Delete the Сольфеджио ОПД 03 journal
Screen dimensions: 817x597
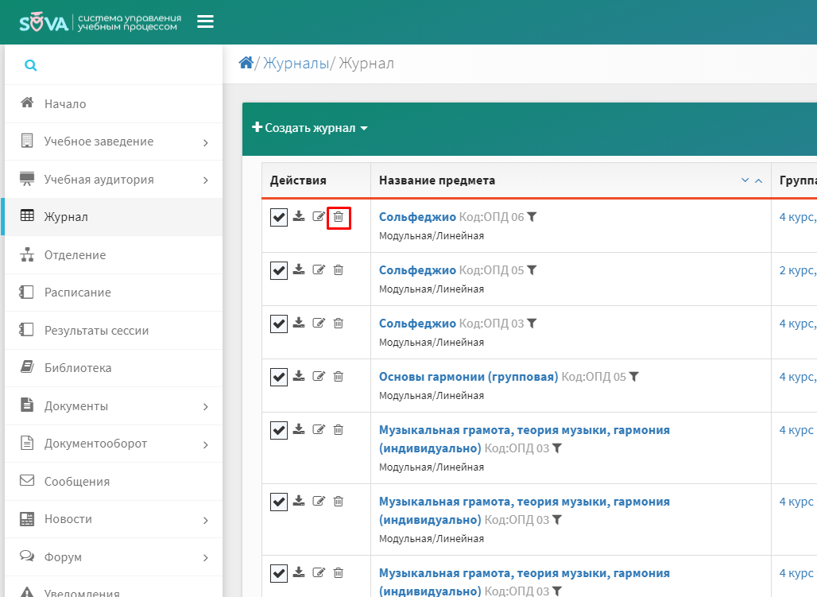(339, 324)
